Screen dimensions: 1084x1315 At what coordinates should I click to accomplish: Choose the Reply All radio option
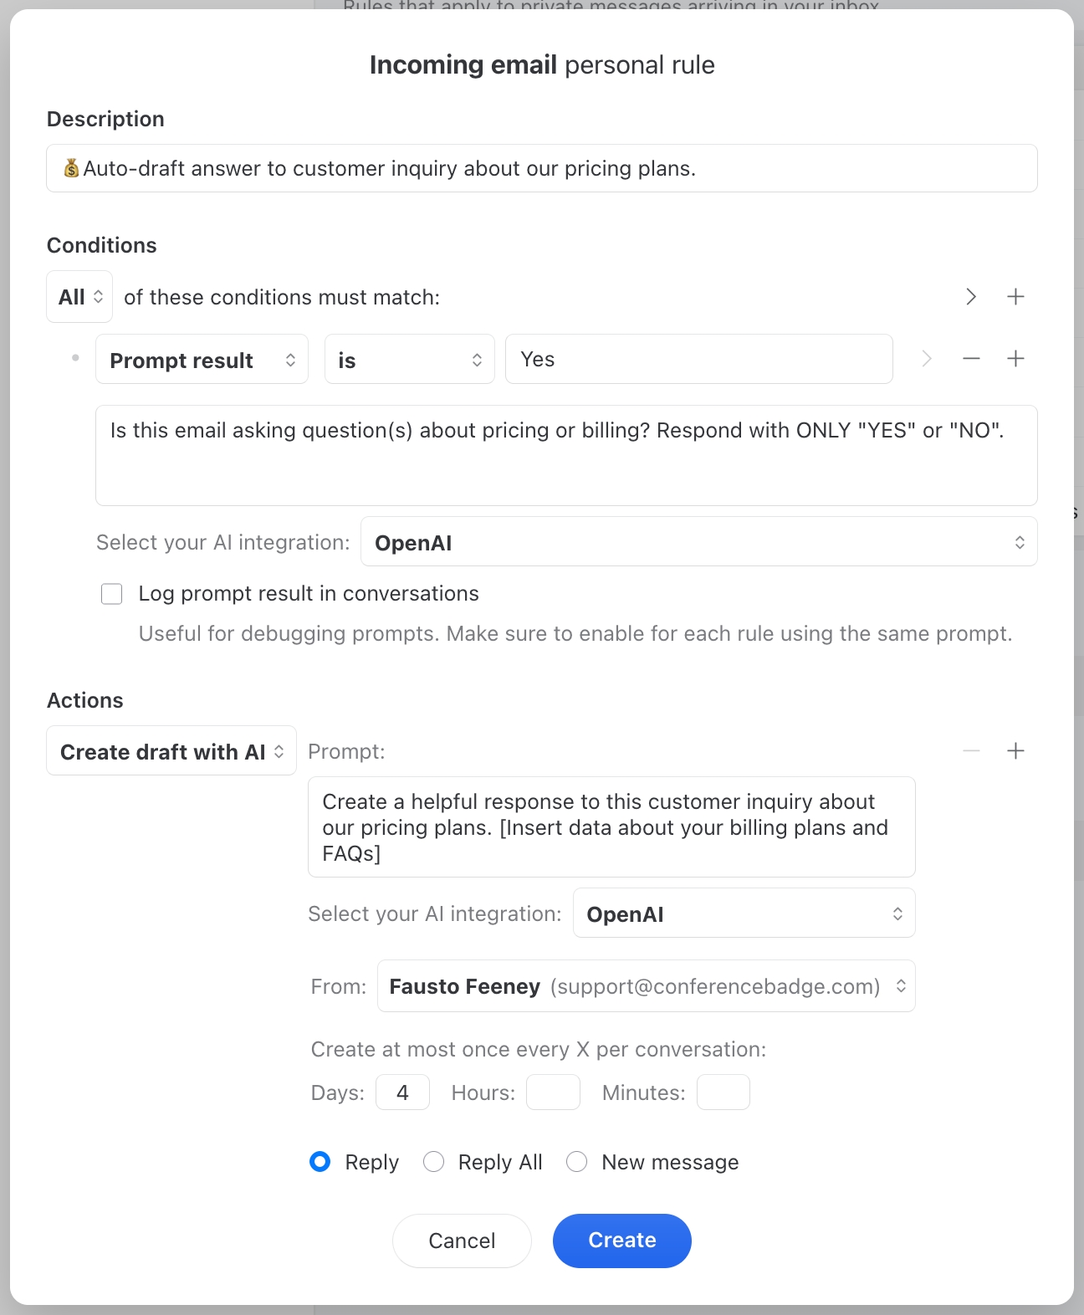tap(433, 1162)
